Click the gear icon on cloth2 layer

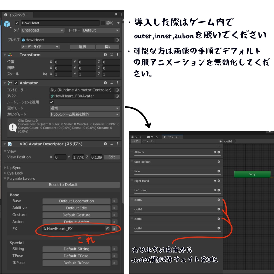pos(219,200)
